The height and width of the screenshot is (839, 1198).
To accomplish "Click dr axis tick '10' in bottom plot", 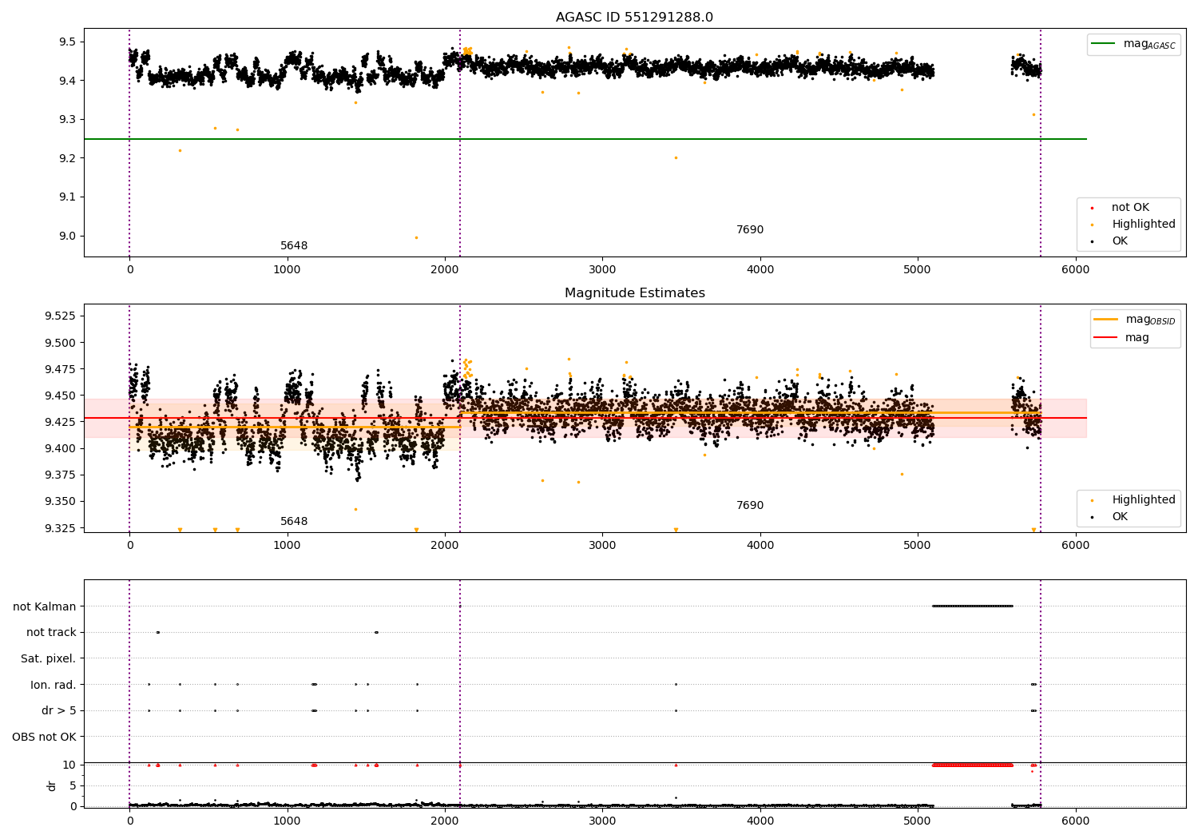I will 69,765.
